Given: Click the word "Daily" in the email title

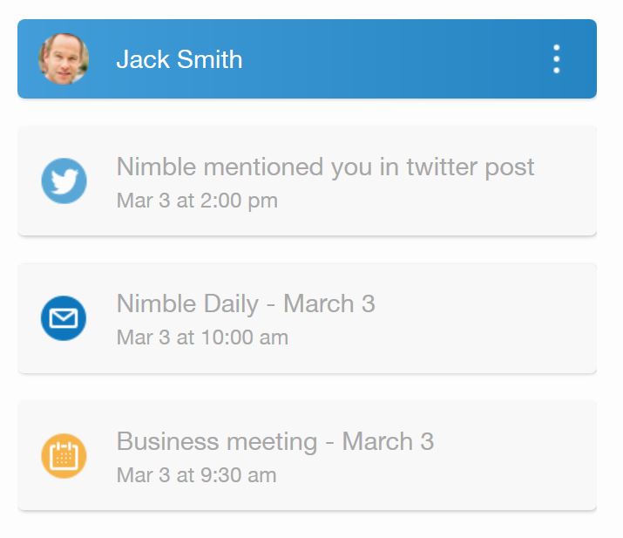Looking at the screenshot, I should (231, 304).
